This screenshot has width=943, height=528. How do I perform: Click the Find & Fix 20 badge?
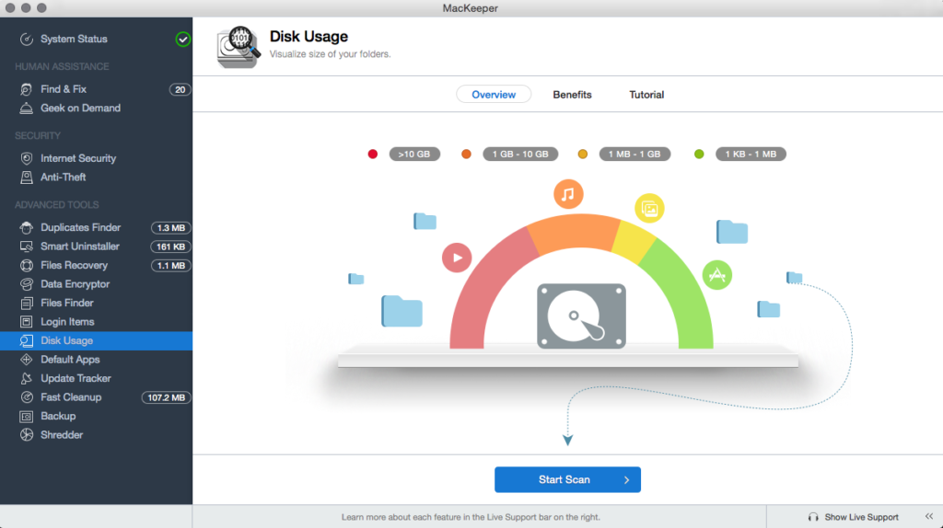point(180,89)
